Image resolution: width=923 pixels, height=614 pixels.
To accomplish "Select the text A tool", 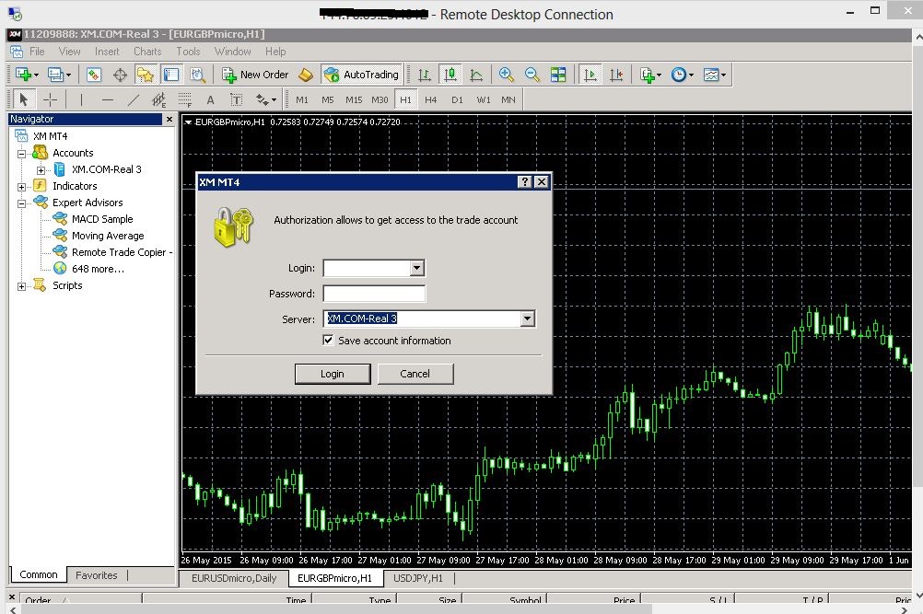I will point(210,100).
